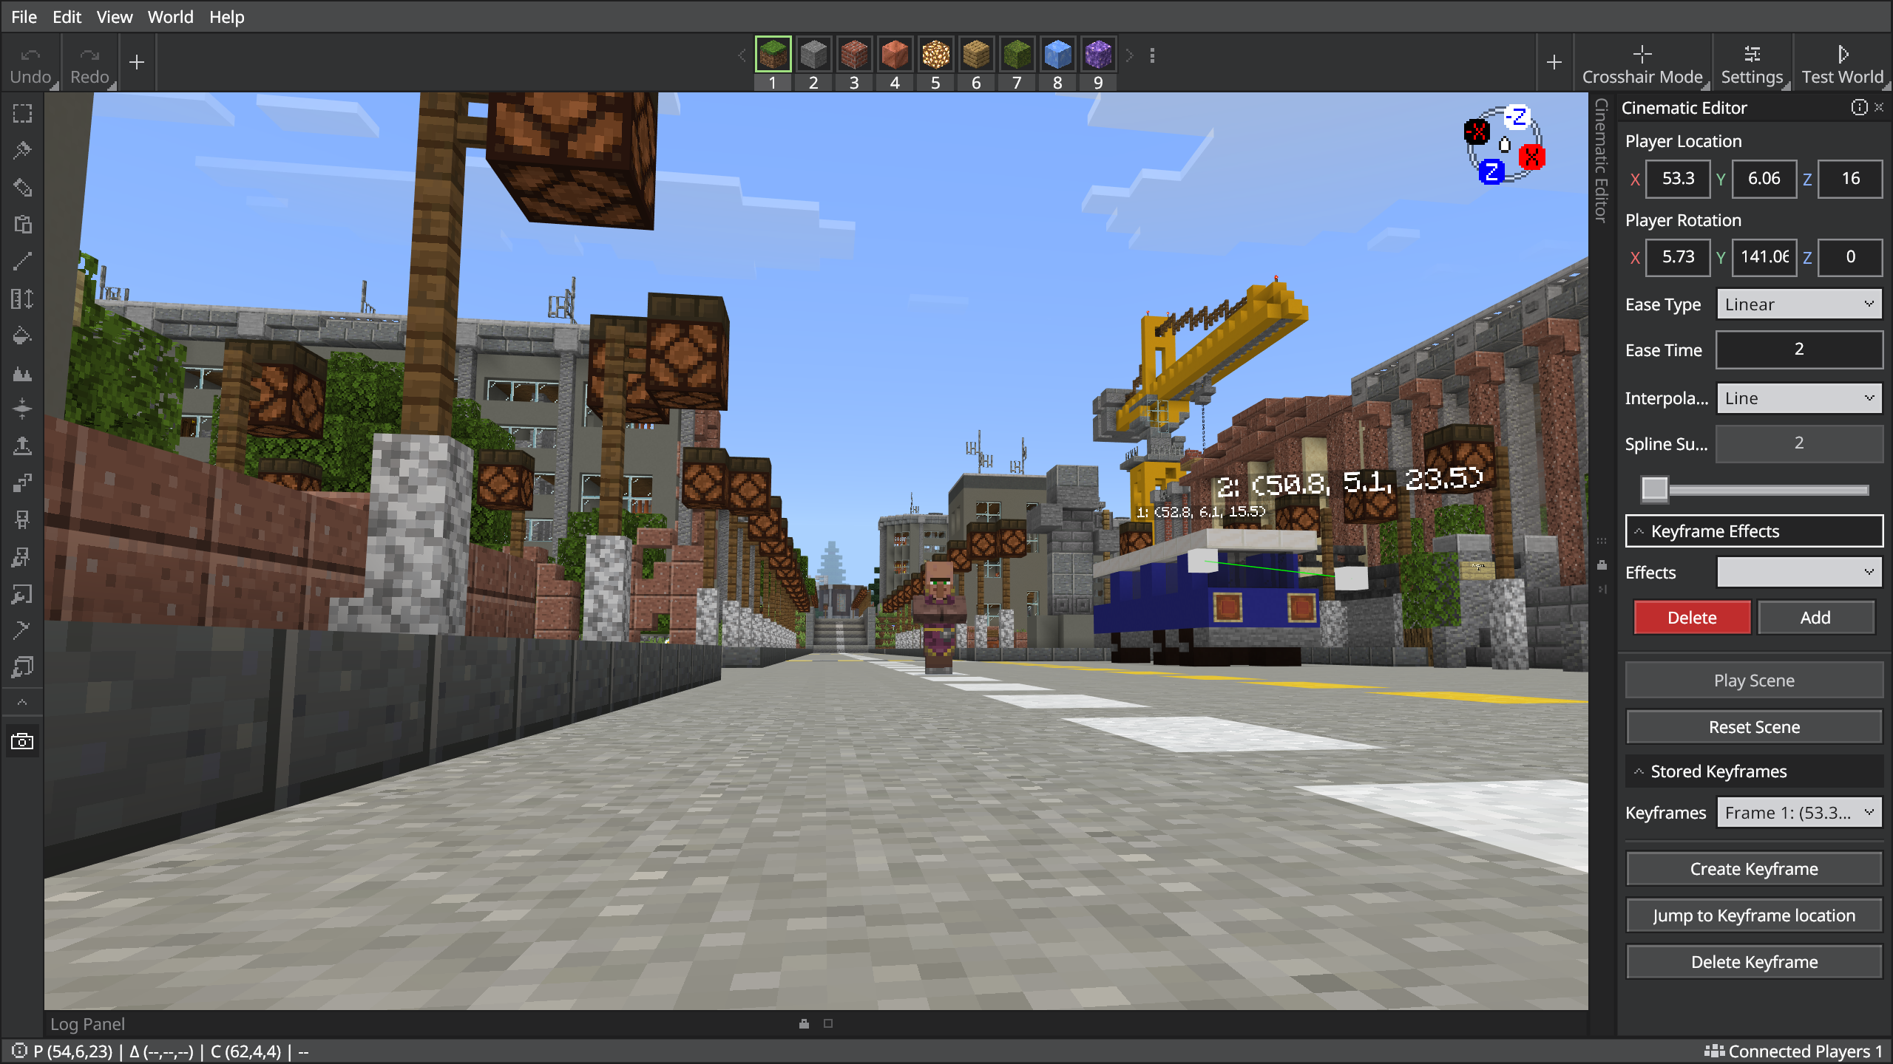Viewport: 1893px width, 1064px height.
Task: Open the Terrain mountains tool
Action: [22, 372]
